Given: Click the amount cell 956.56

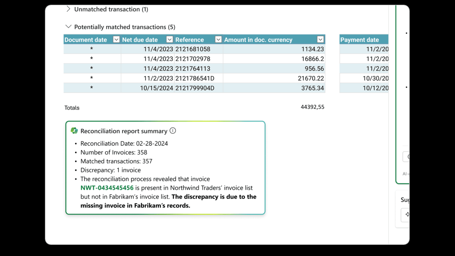Looking at the screenshot, I should (274, 69).
